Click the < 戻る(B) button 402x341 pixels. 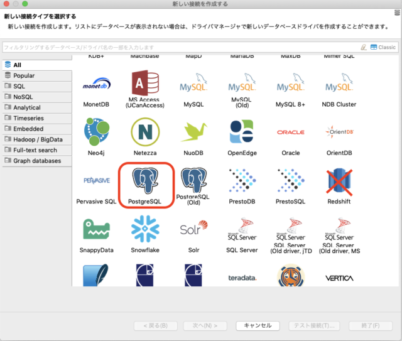coord(156,326)
